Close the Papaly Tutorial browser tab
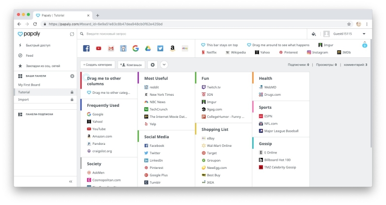The height and width of the screenshot is (205, 386). [x=88, y=15]
